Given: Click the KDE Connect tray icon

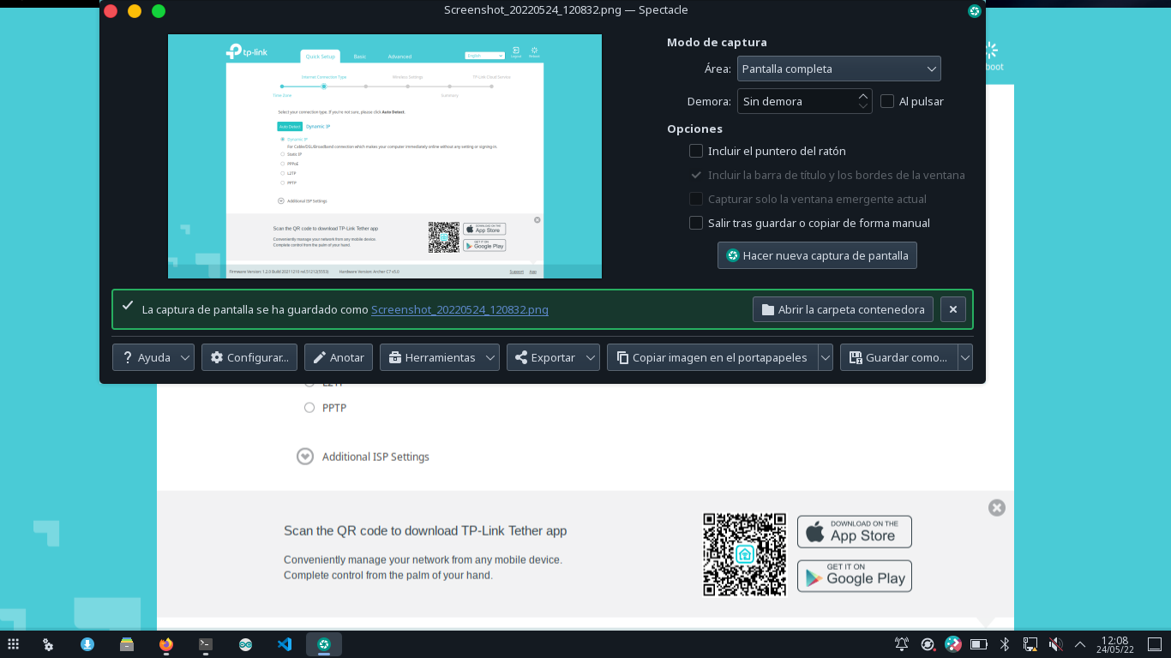Looking at the screenshot, I should click(953, 644).
